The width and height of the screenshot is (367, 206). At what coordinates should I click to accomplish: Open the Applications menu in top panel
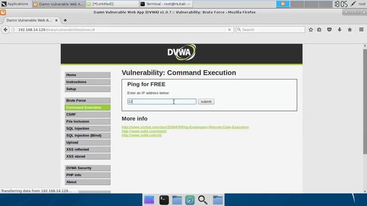15,4
